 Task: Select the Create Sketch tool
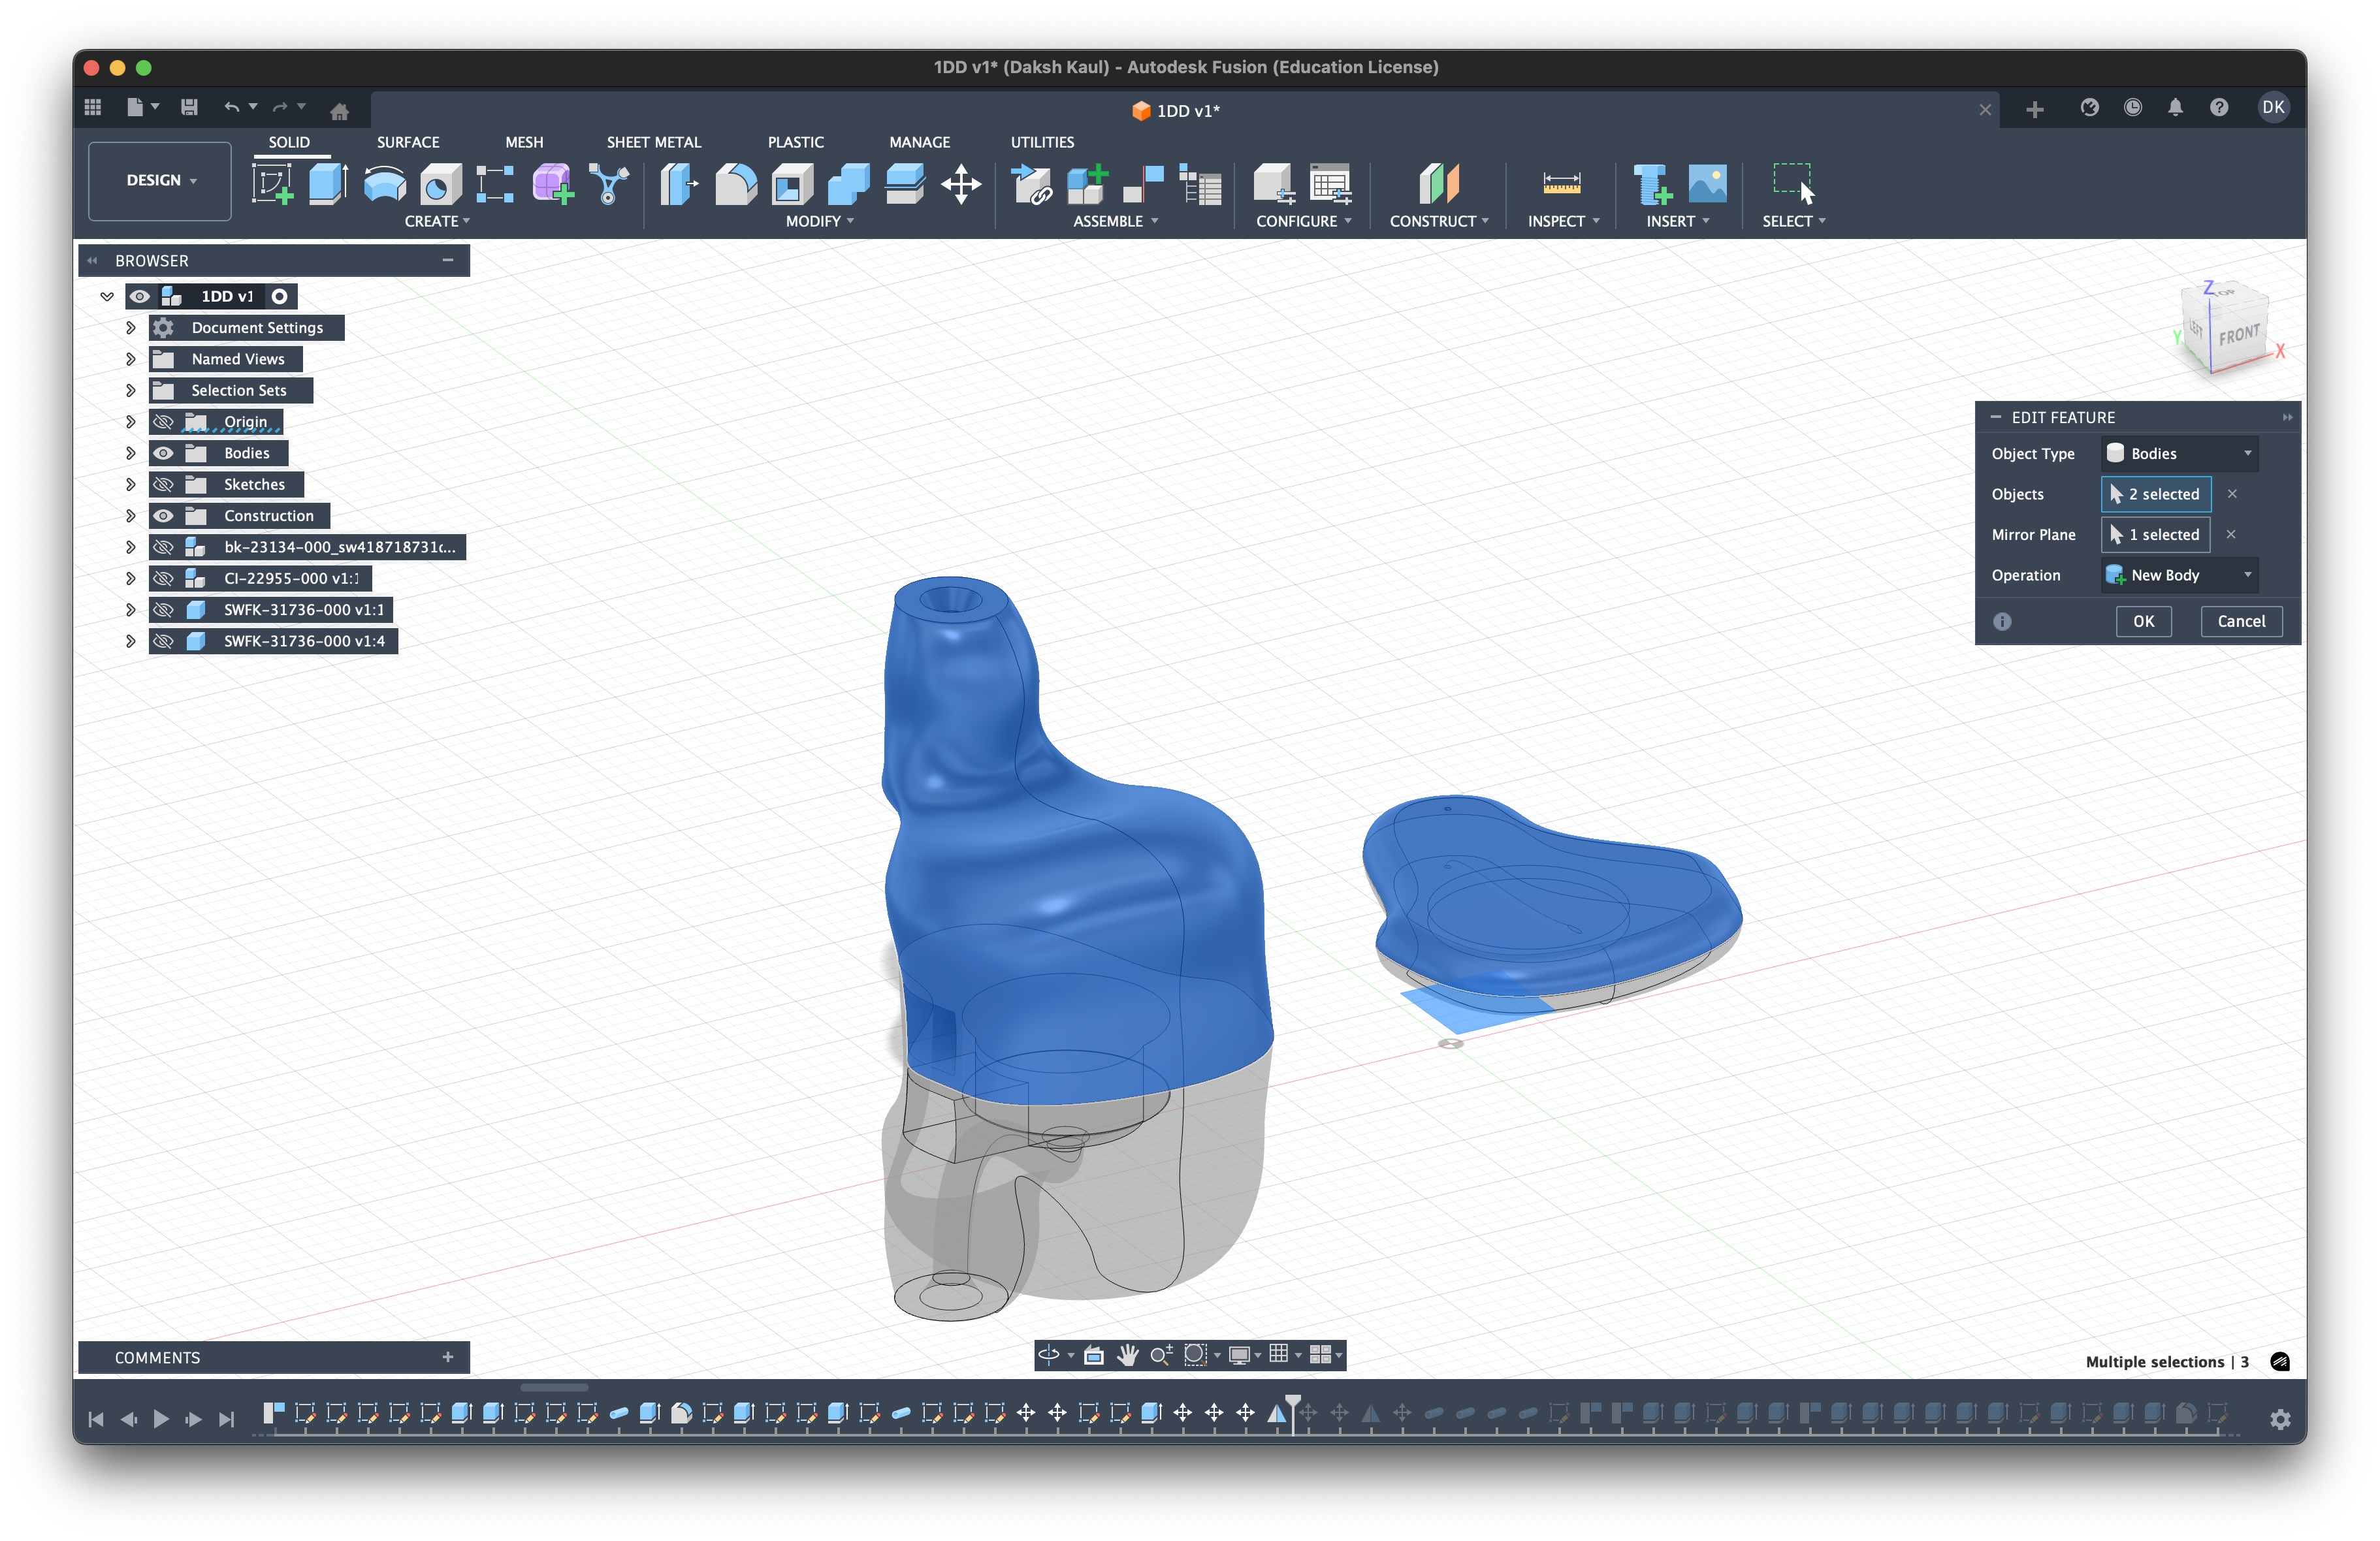272,184
